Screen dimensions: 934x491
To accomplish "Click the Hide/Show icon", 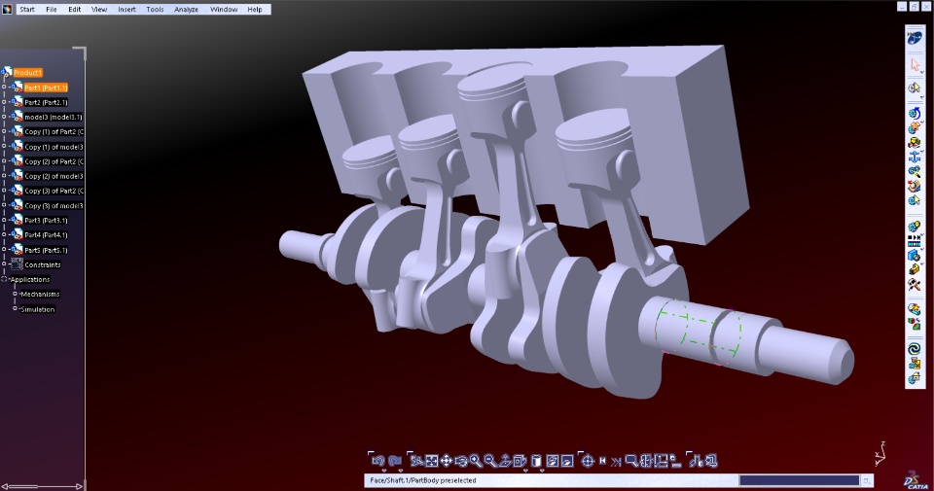I will 553,461.
